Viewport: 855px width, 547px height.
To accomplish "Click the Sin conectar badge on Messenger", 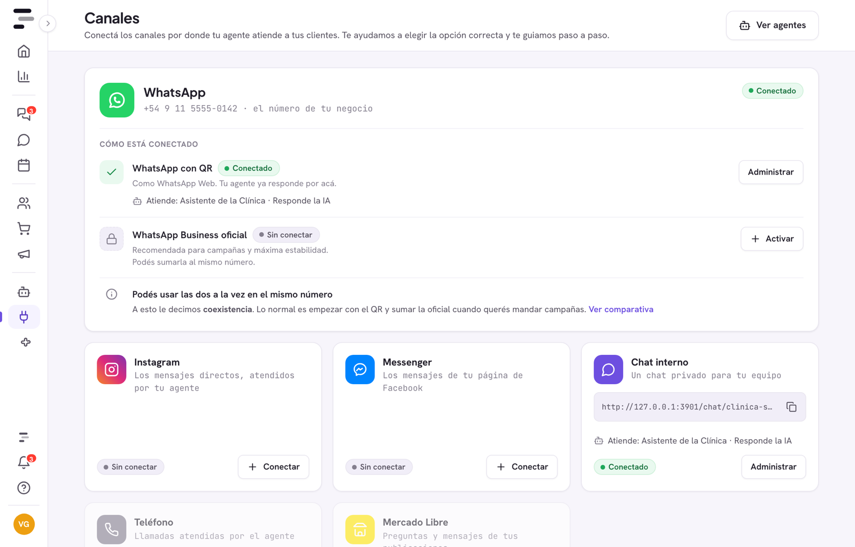I will pyautogui.click(x=379, y=467).
